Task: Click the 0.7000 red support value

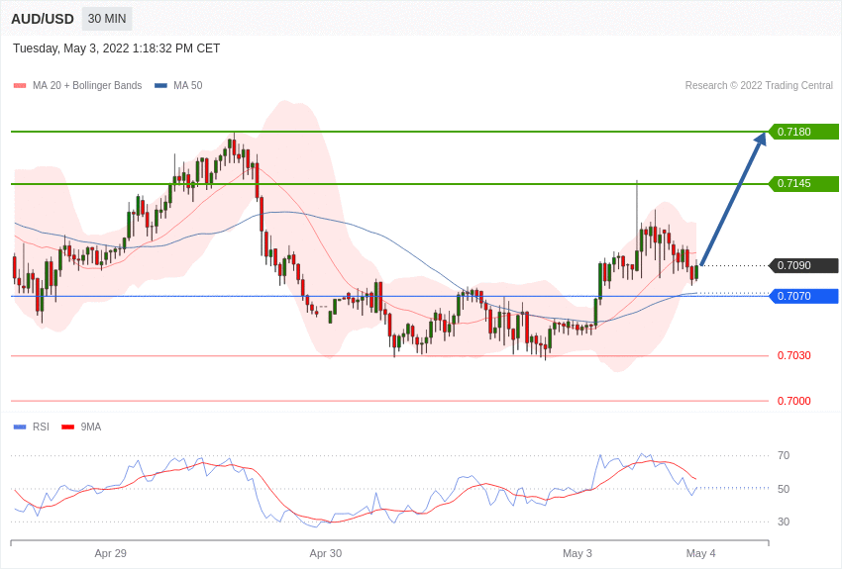Action: tap(794, 401)
